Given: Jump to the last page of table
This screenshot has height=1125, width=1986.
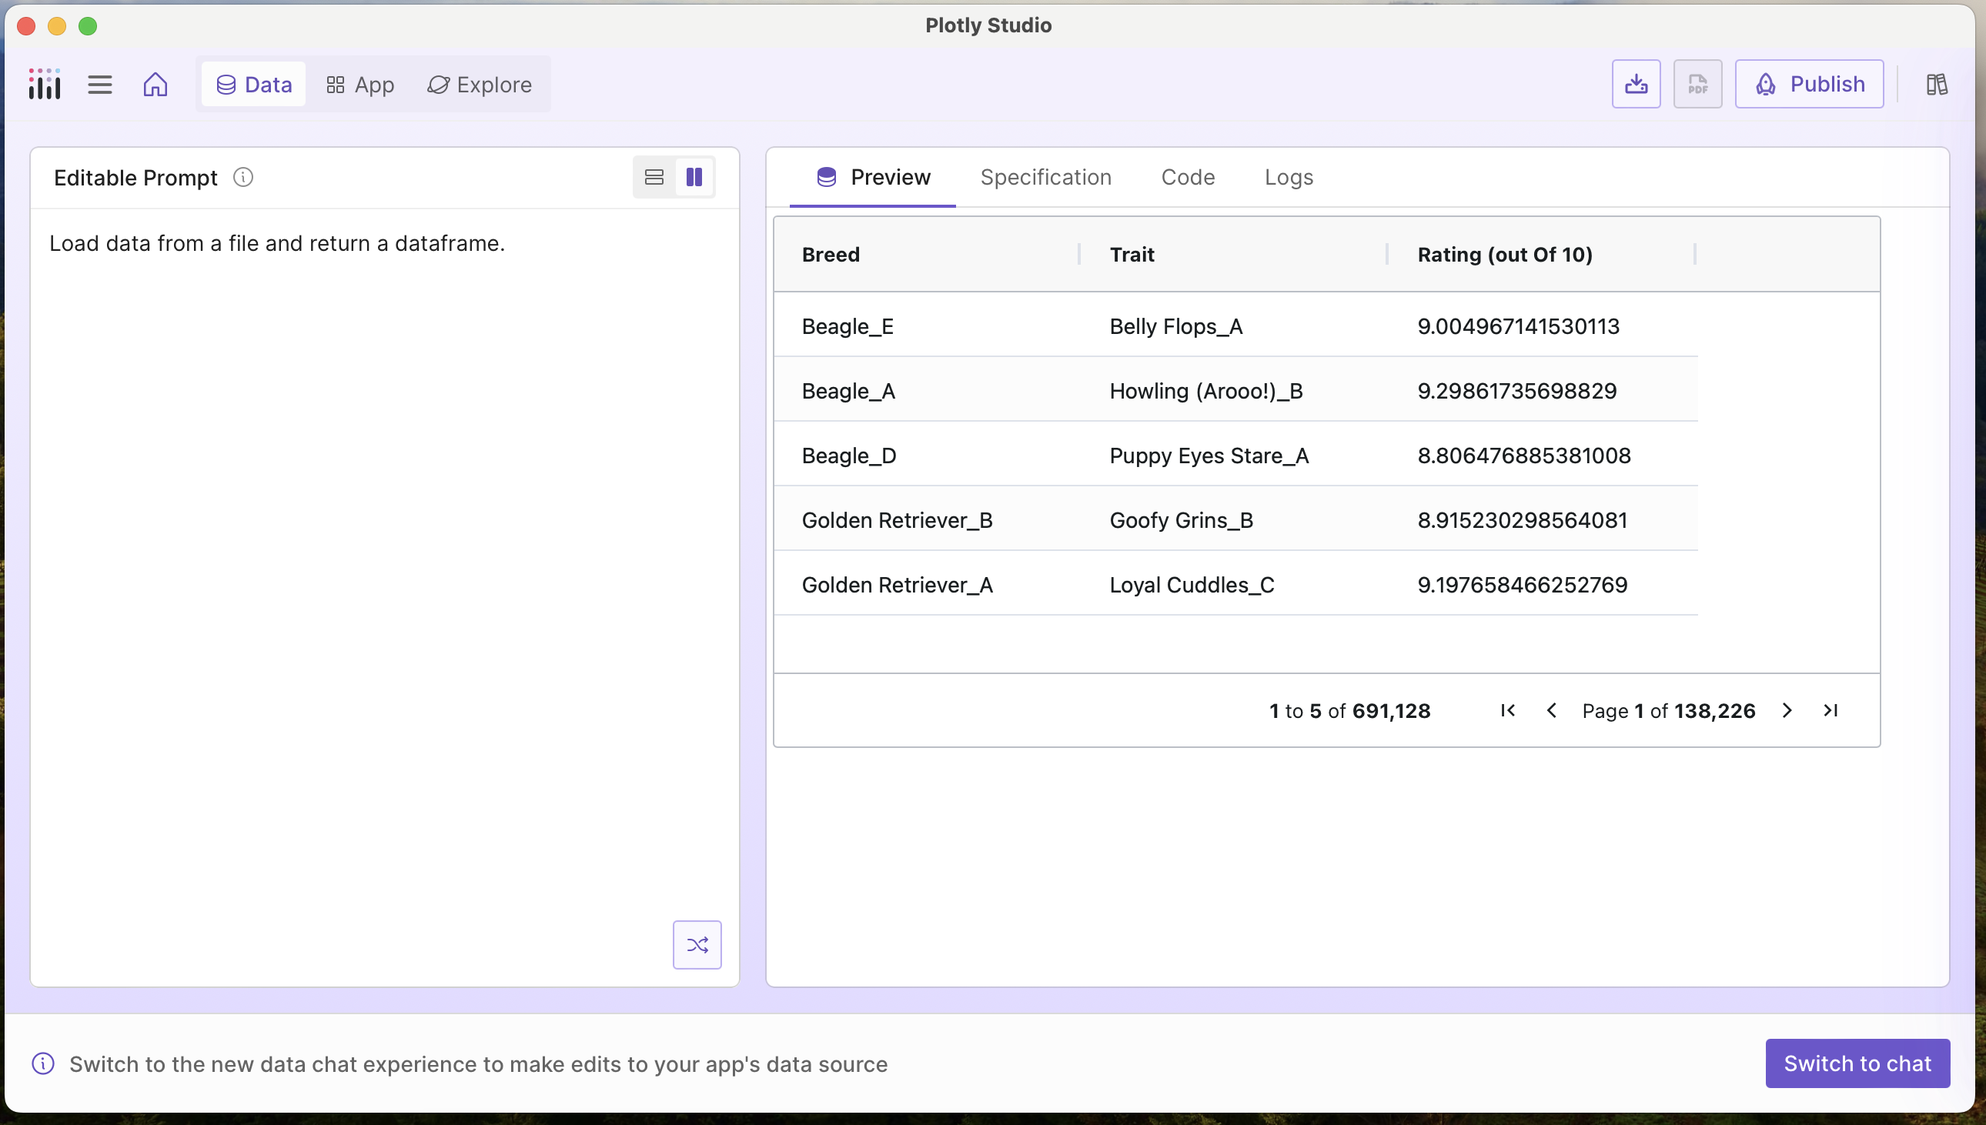Looking at the screenshot, I should click(1830, 710).
